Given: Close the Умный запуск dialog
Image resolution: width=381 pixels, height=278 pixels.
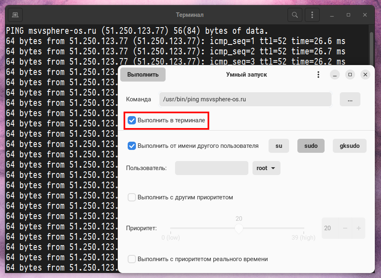Looking at the screenshot, I should [x=365, y=75].
